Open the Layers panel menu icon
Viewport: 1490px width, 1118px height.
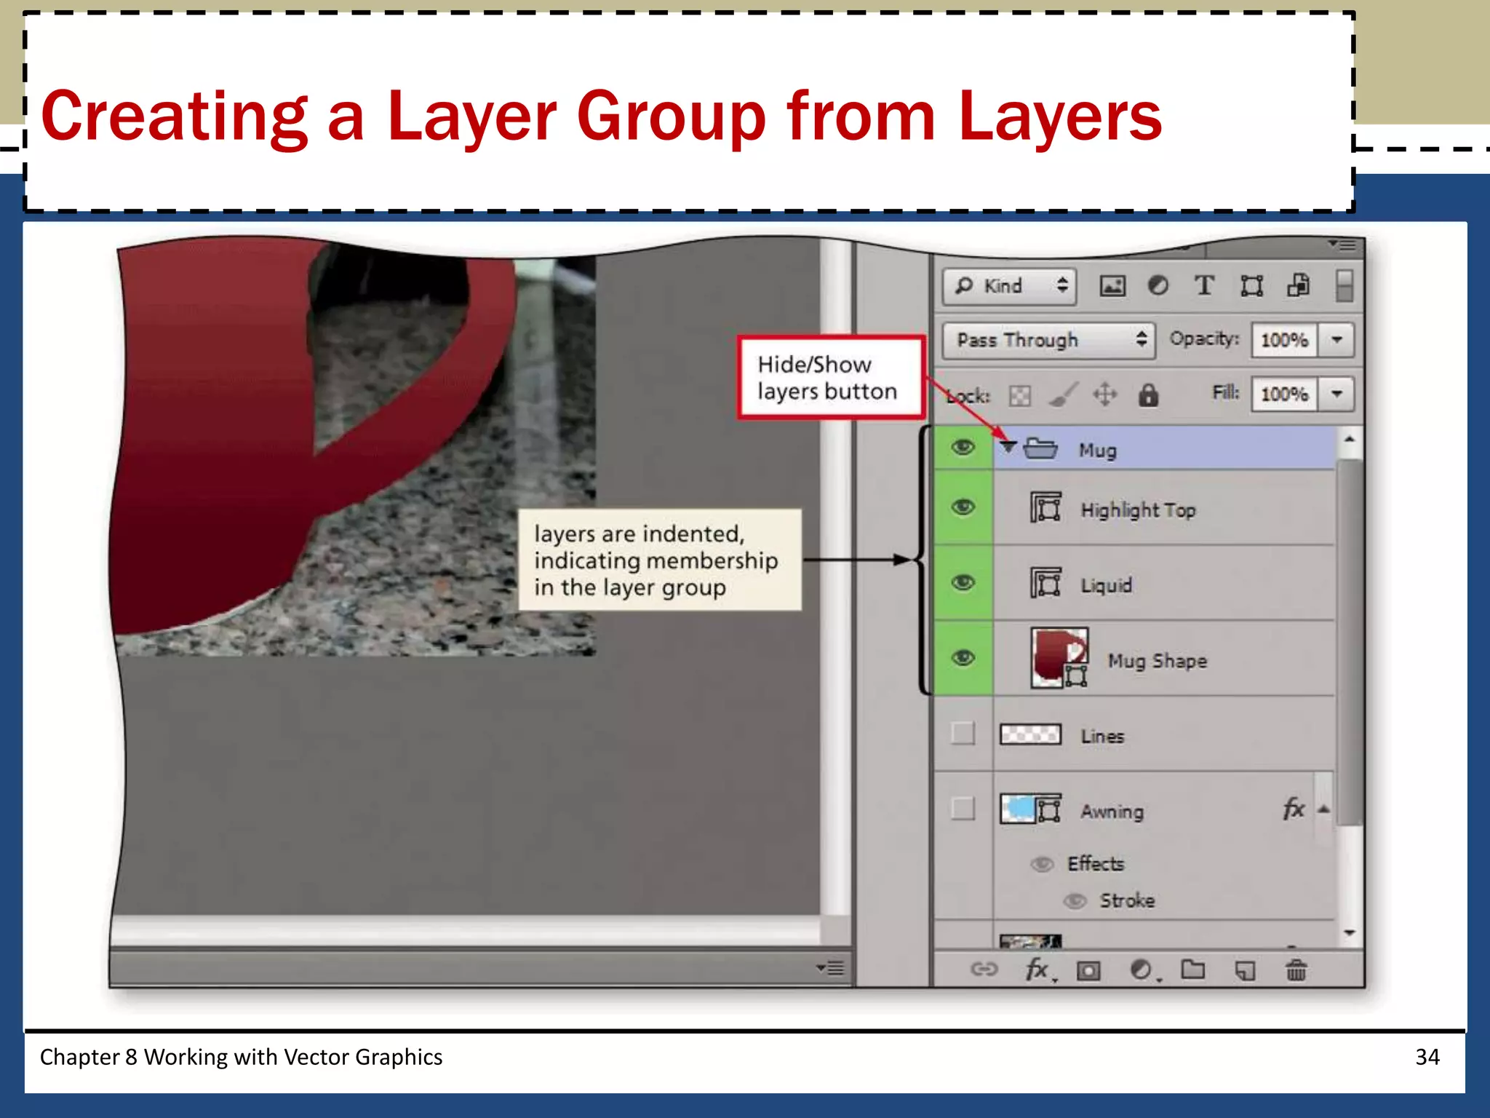pos(1342,245)
